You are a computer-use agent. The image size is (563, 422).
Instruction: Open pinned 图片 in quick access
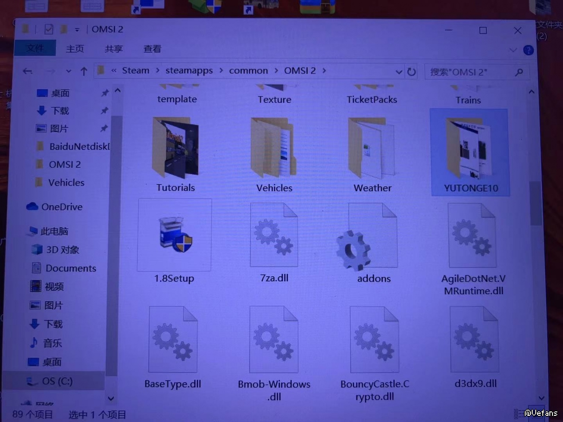point(52,129)
